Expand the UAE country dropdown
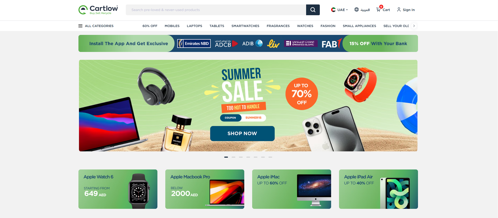Screen dimensions: 498x218 point(339,10)
